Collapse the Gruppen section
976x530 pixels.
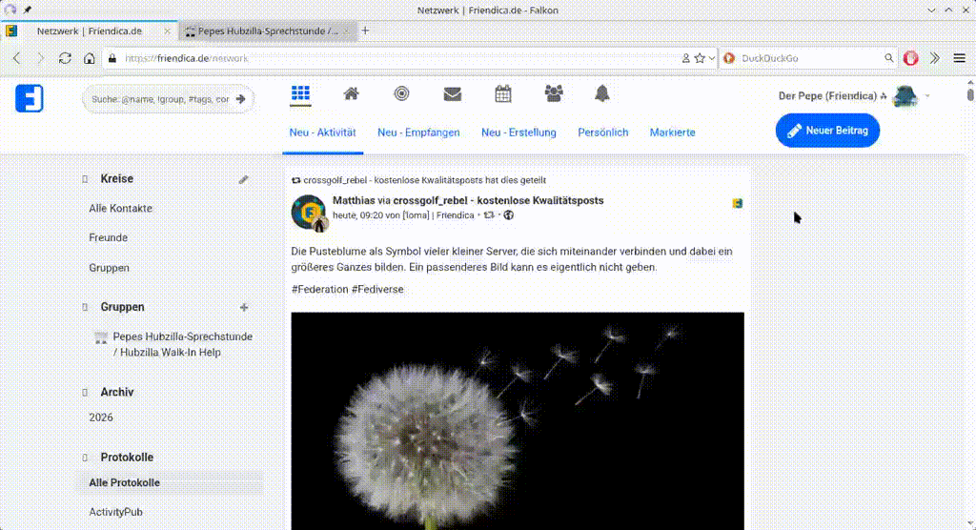click(85, 307)
